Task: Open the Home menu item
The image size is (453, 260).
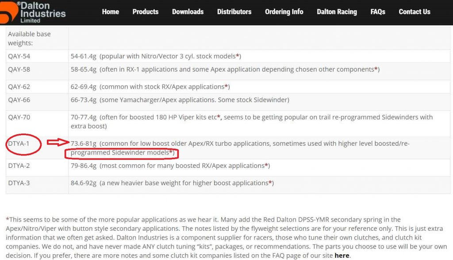Action: [x=110, y=12]
